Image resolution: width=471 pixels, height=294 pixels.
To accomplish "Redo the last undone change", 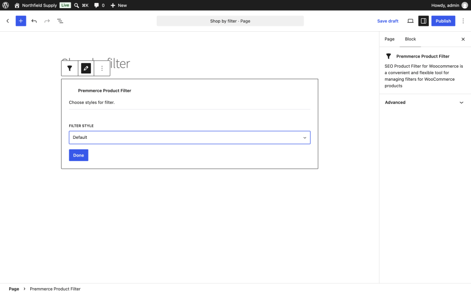I will click(47, 21).
